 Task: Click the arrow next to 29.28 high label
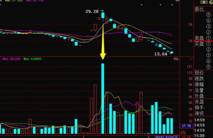point(103,11)
